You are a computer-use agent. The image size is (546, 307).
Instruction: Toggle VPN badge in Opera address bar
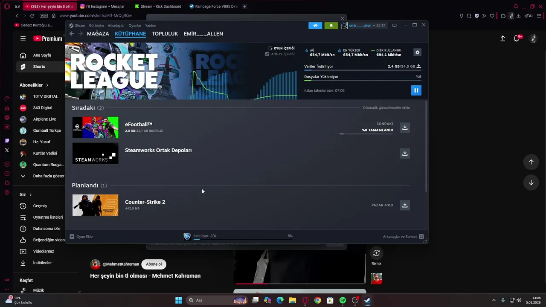[x=44, y=16]
